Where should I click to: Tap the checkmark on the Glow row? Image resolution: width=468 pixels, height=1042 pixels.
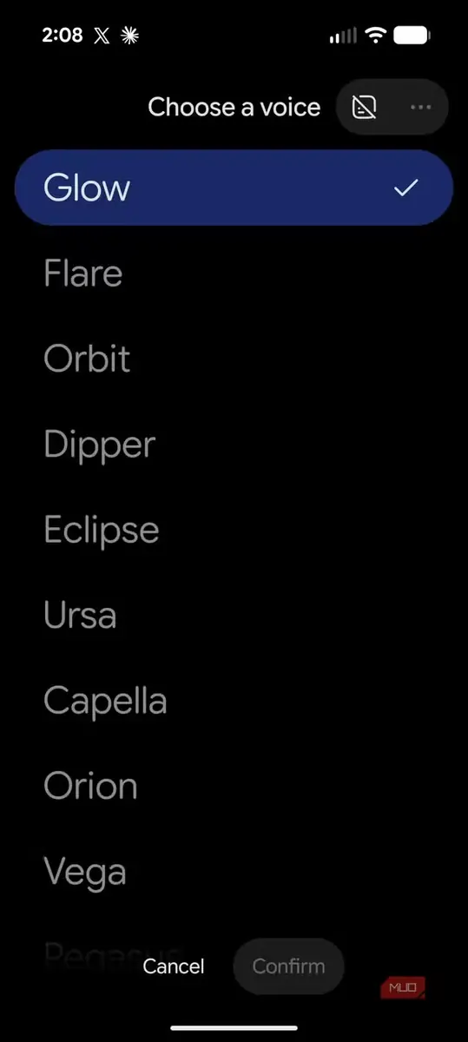tap(405, 188)
